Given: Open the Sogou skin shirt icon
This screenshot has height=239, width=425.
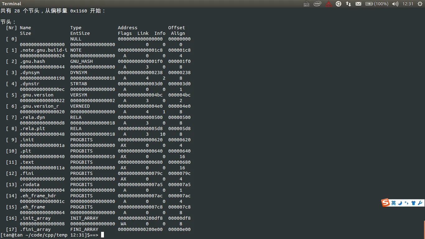Looking at the screenshot, I should [413, 203].
